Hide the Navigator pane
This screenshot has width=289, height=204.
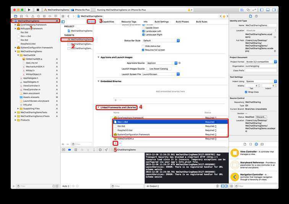pos(262,10)
